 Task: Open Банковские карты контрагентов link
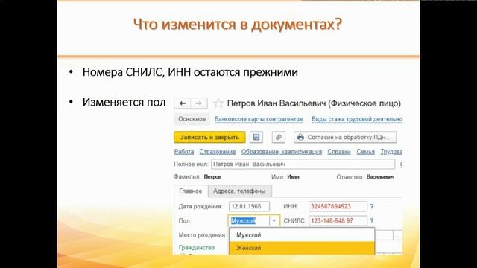[259, 119]
